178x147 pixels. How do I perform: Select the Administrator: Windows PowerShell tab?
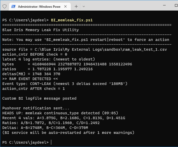coord(40,6)
